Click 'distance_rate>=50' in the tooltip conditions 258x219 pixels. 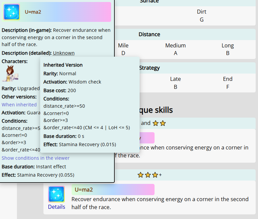pyautogui.click(x=64, y=106)
